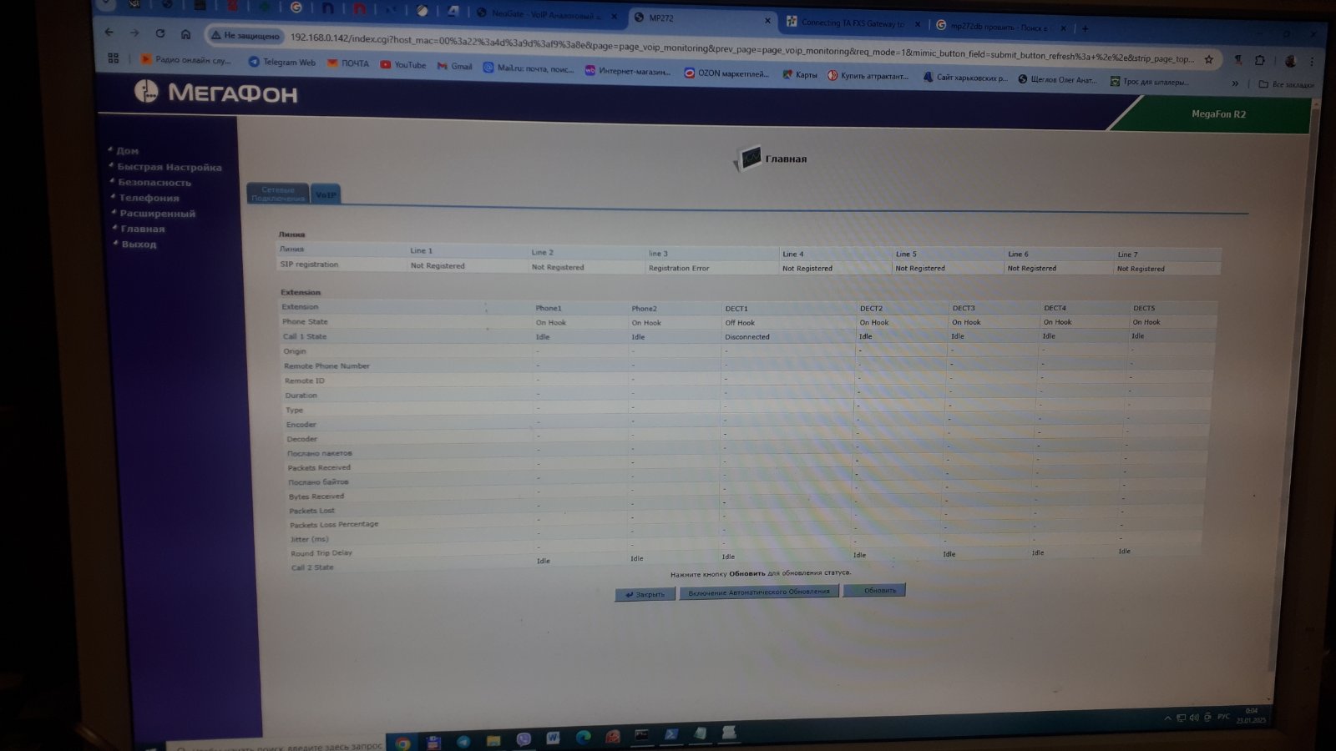Show more bookmarks with the chevron
This screenshot has height=751, width=1336.
(1235, 83)
